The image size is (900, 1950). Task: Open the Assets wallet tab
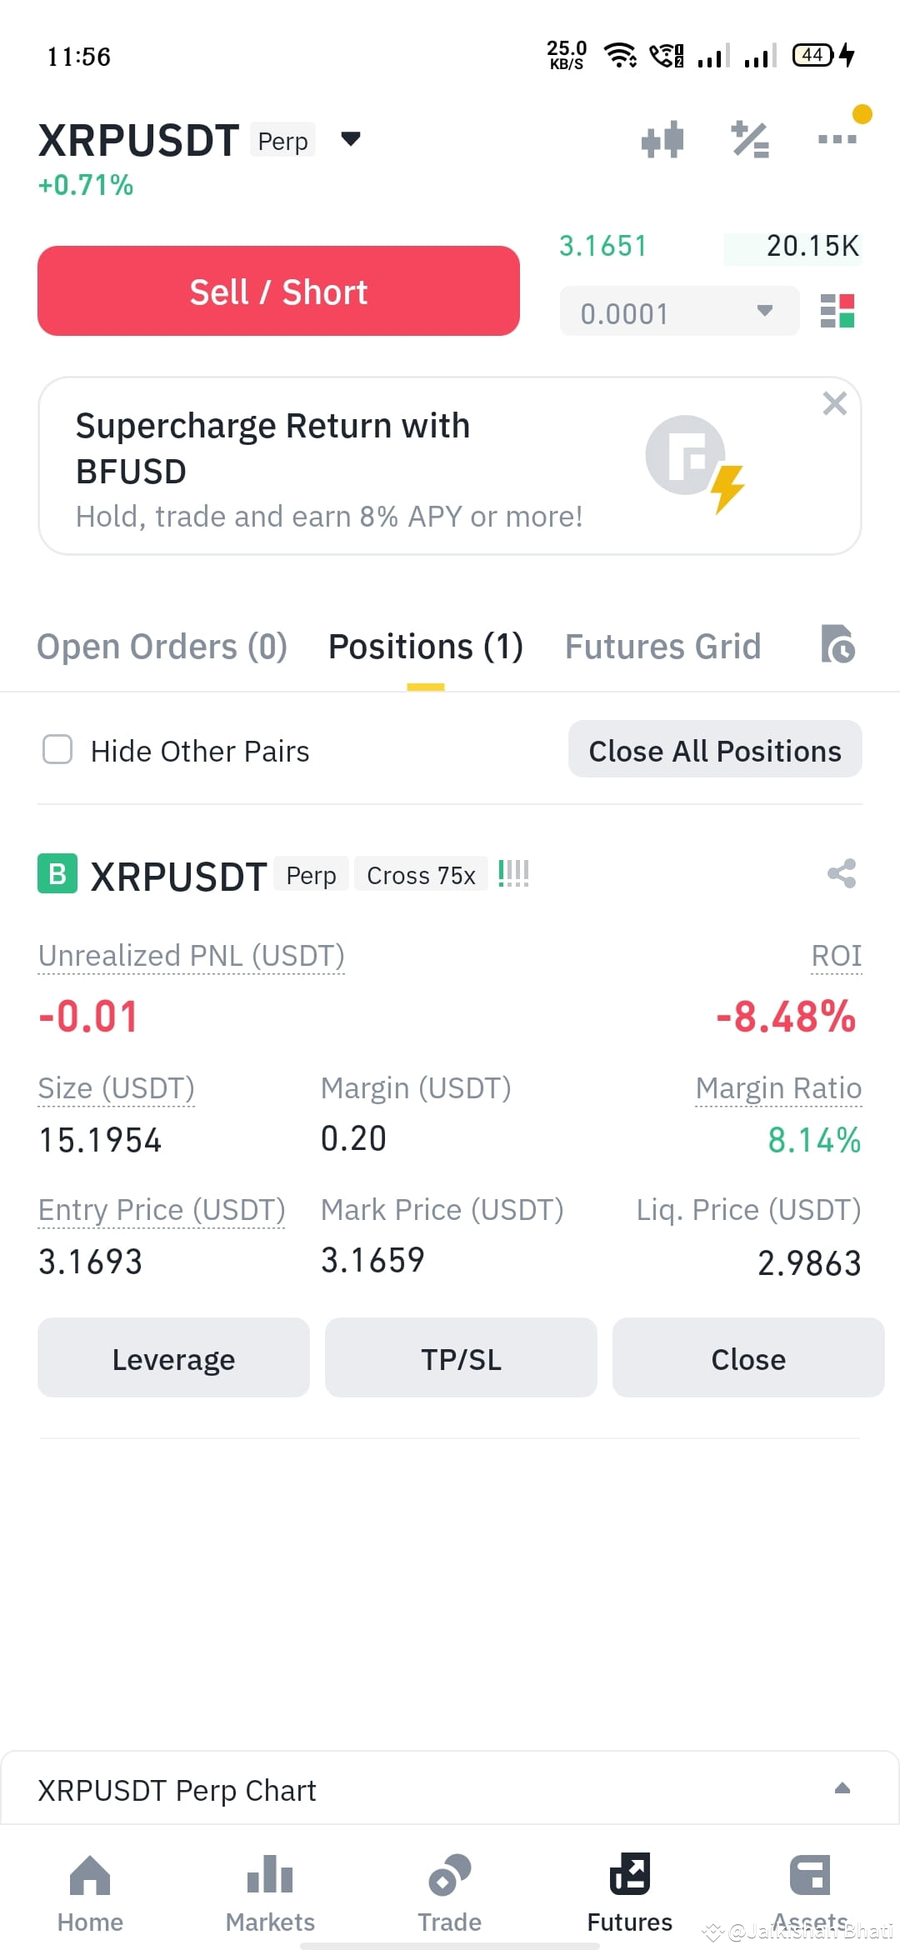[x=810, y=1893]
